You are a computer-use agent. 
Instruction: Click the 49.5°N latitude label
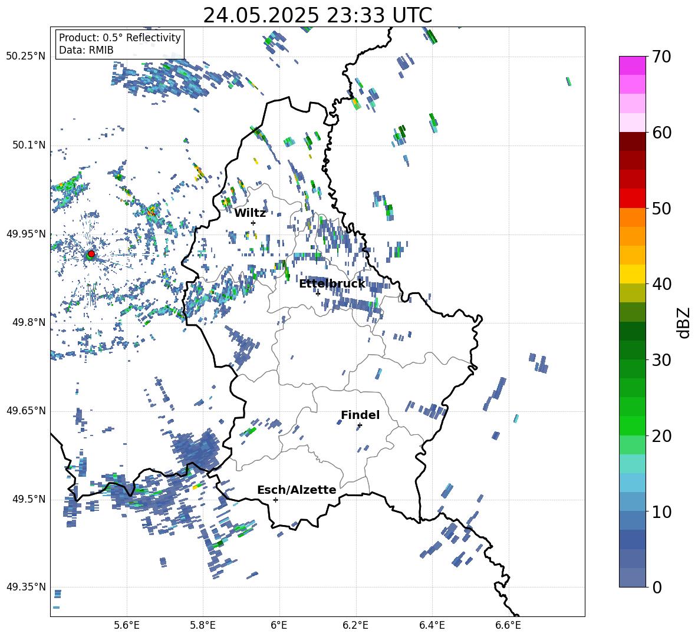pos(28,500)
